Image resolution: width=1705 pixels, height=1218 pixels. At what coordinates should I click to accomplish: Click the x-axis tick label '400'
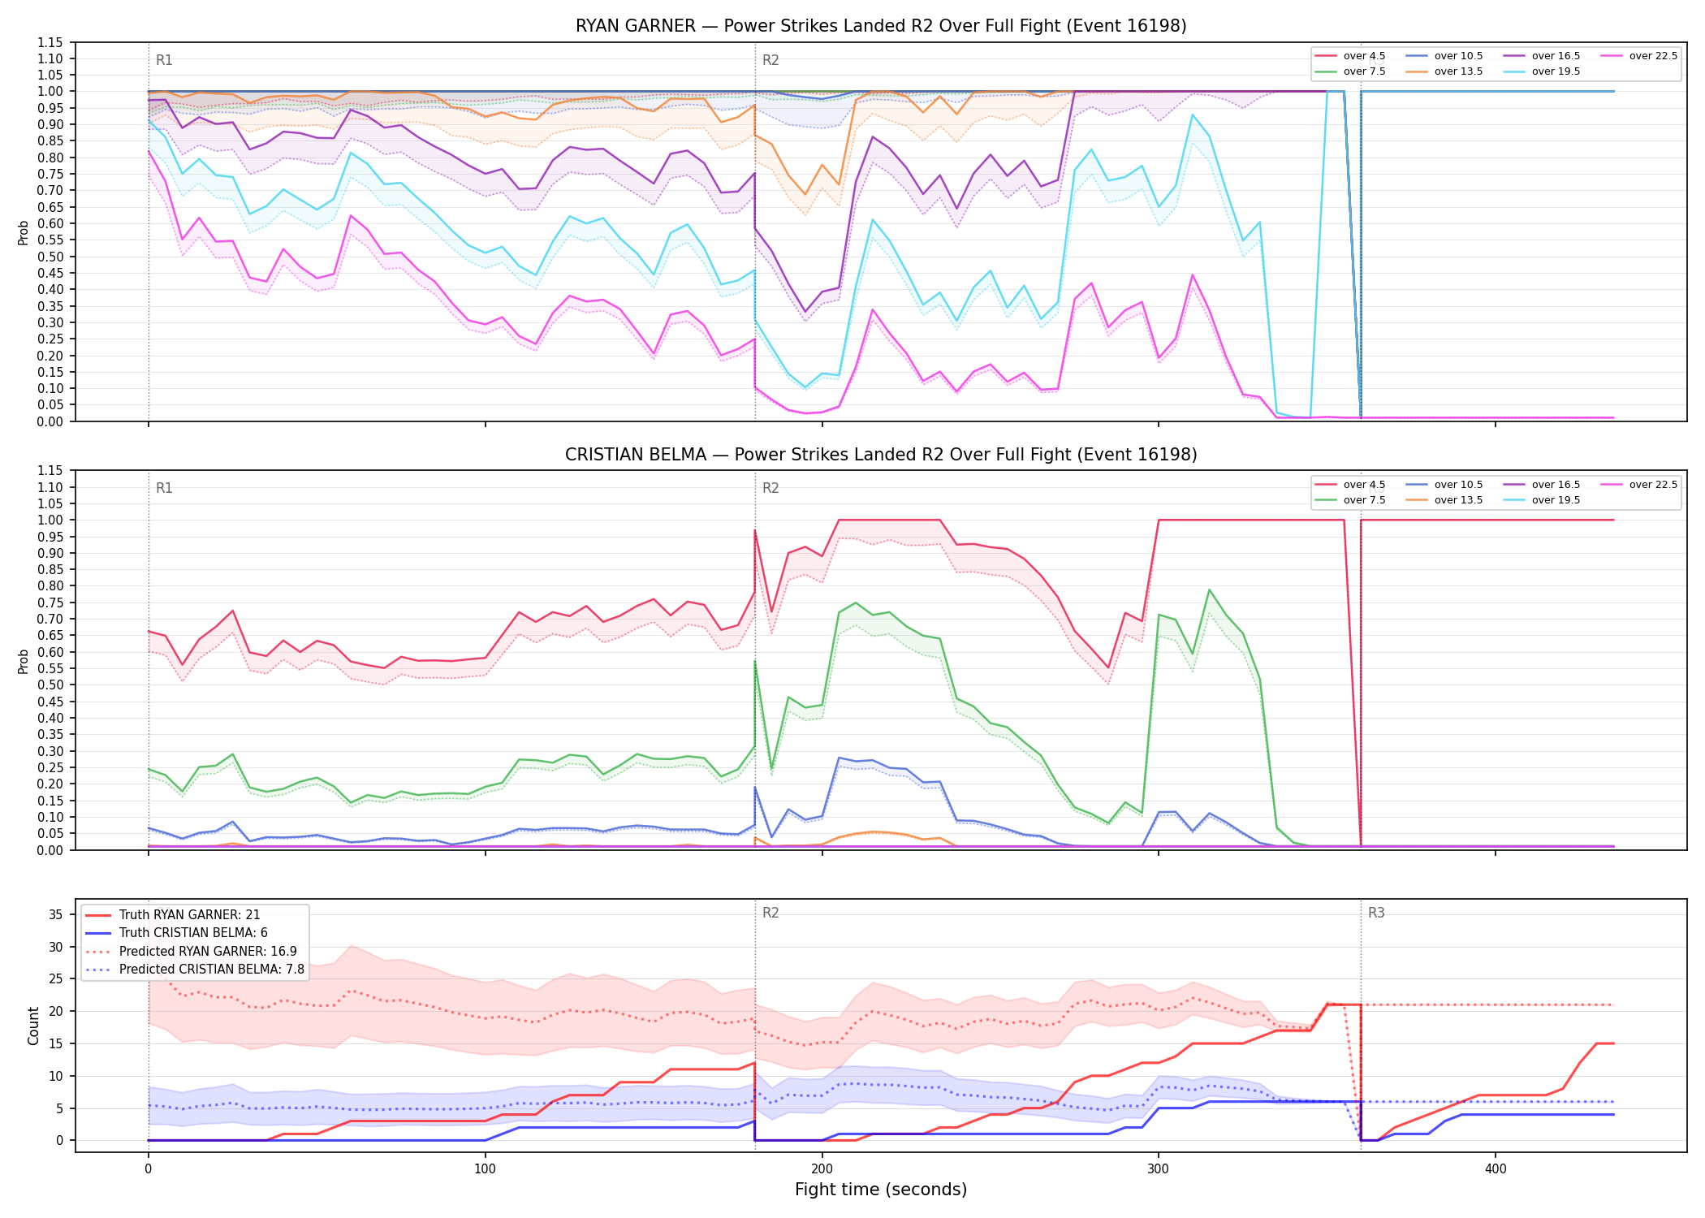(x=1496, y=1169)
